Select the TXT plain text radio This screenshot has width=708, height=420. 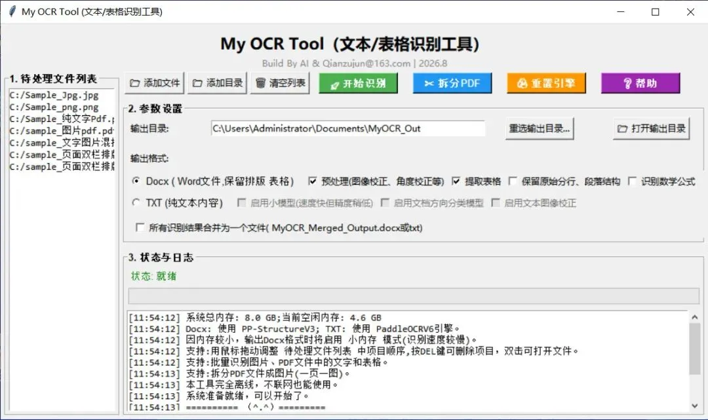coord(136,202)
